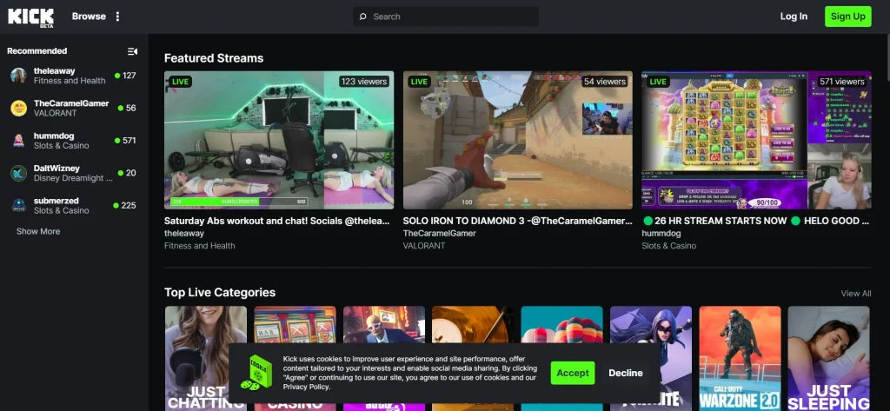Viewport: 890px width, 411px height.
Task: Open 26 HR STREAM STARTS NOW title
Action: (x=756, y=221)
